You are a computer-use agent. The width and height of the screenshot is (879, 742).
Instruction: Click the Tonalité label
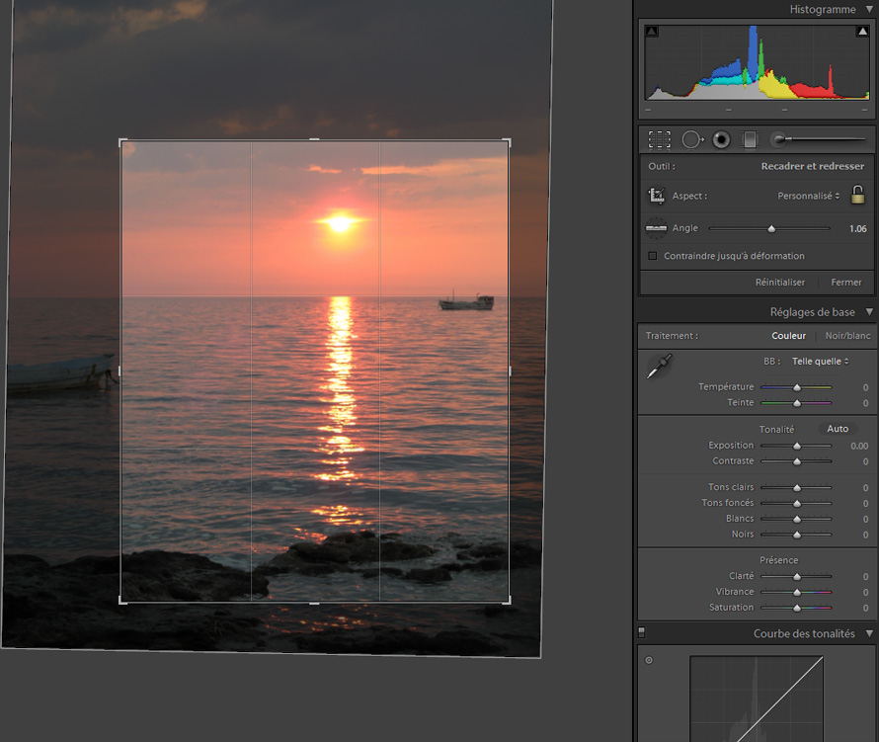(x=776, y=429)
